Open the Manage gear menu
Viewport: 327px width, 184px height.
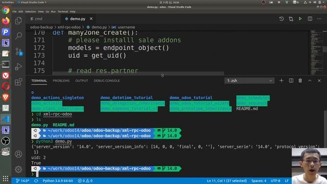tap(18, 169)
